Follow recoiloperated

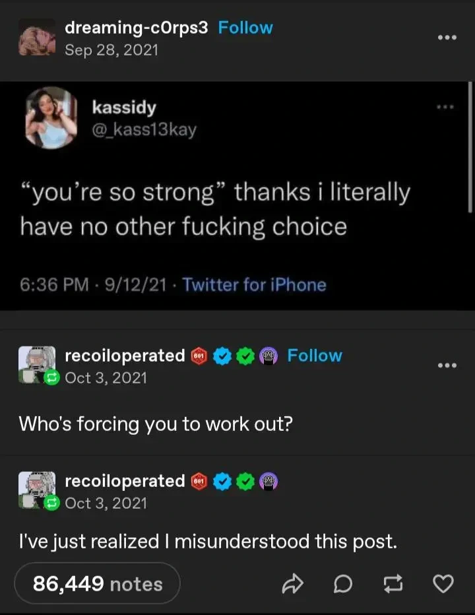point(315,356)
